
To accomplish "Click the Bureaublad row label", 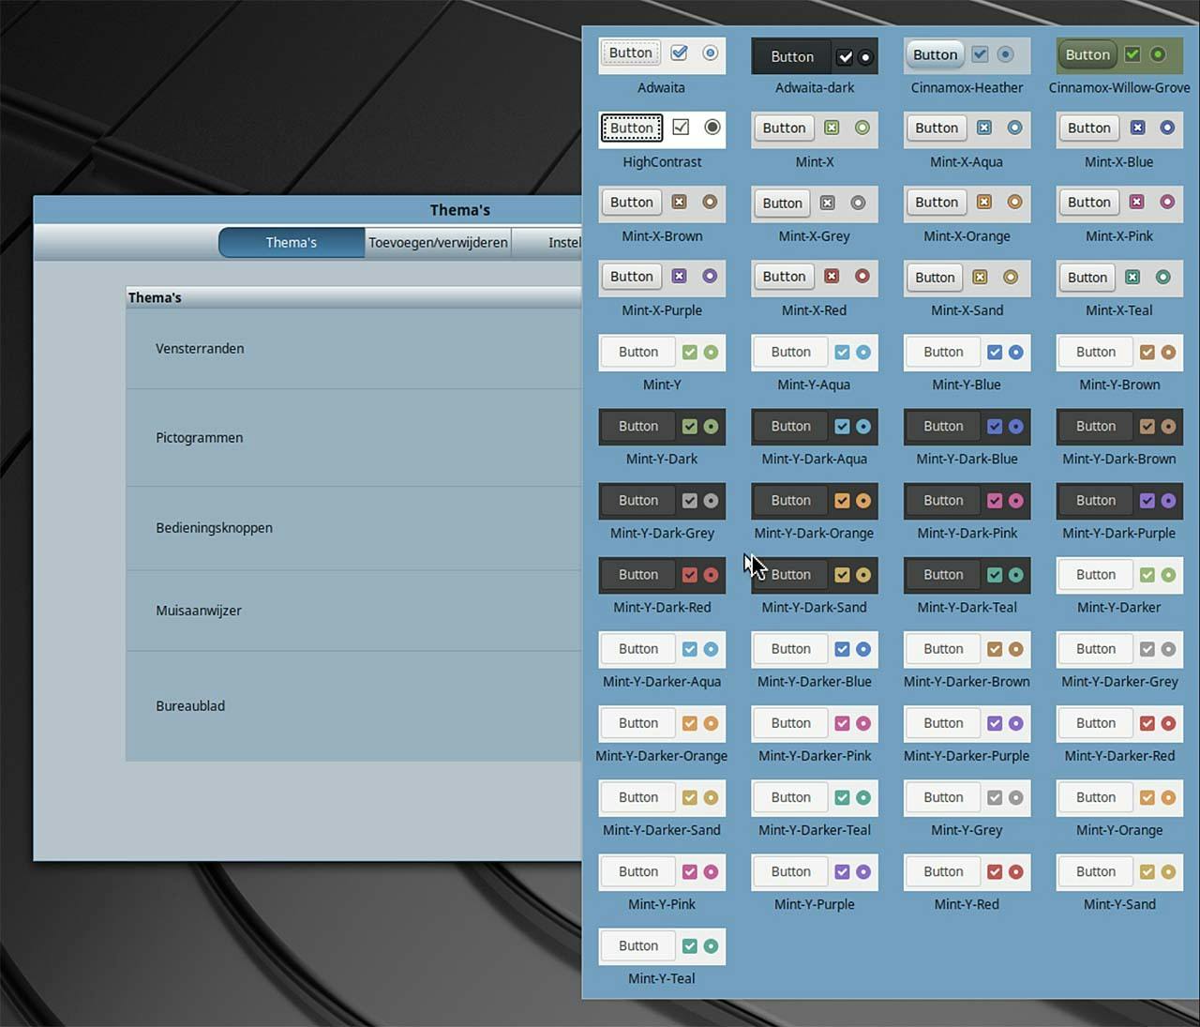I will [x=190, y=705].
